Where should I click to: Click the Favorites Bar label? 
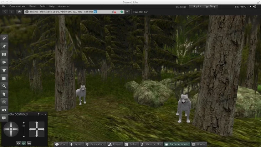[140, 12]
